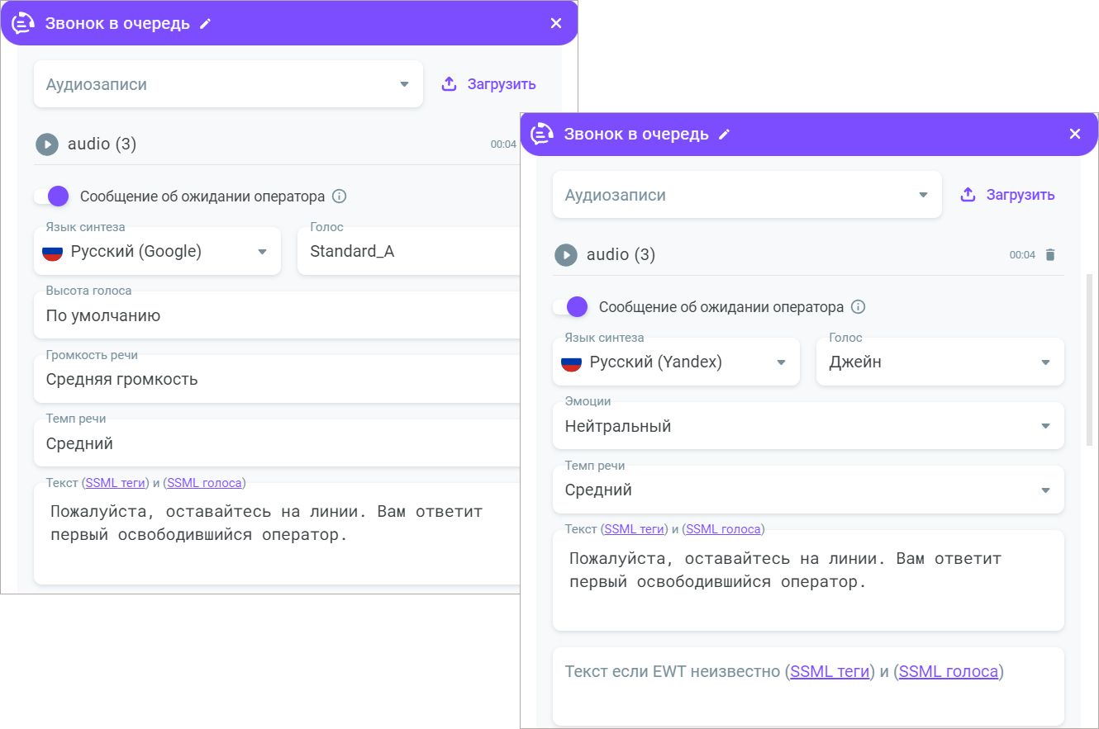Click queue-call logo icon in right window header
Viewport: 1099px width, 729px height.
click(542, 134)
